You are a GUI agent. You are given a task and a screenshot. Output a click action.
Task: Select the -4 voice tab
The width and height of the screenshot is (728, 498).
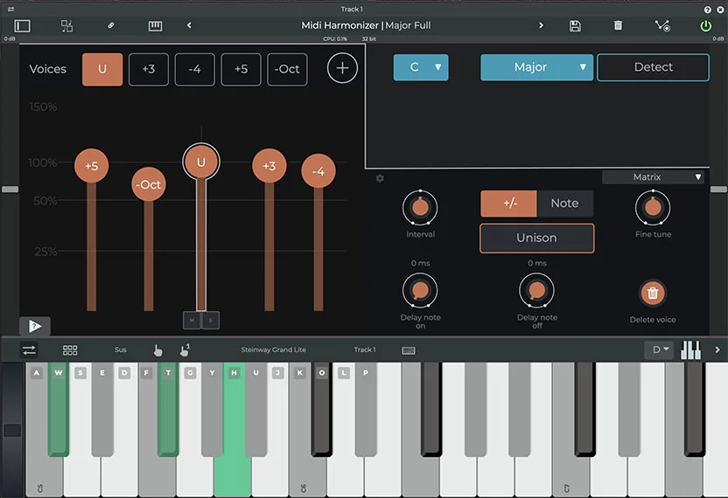(x=194, y=69)
